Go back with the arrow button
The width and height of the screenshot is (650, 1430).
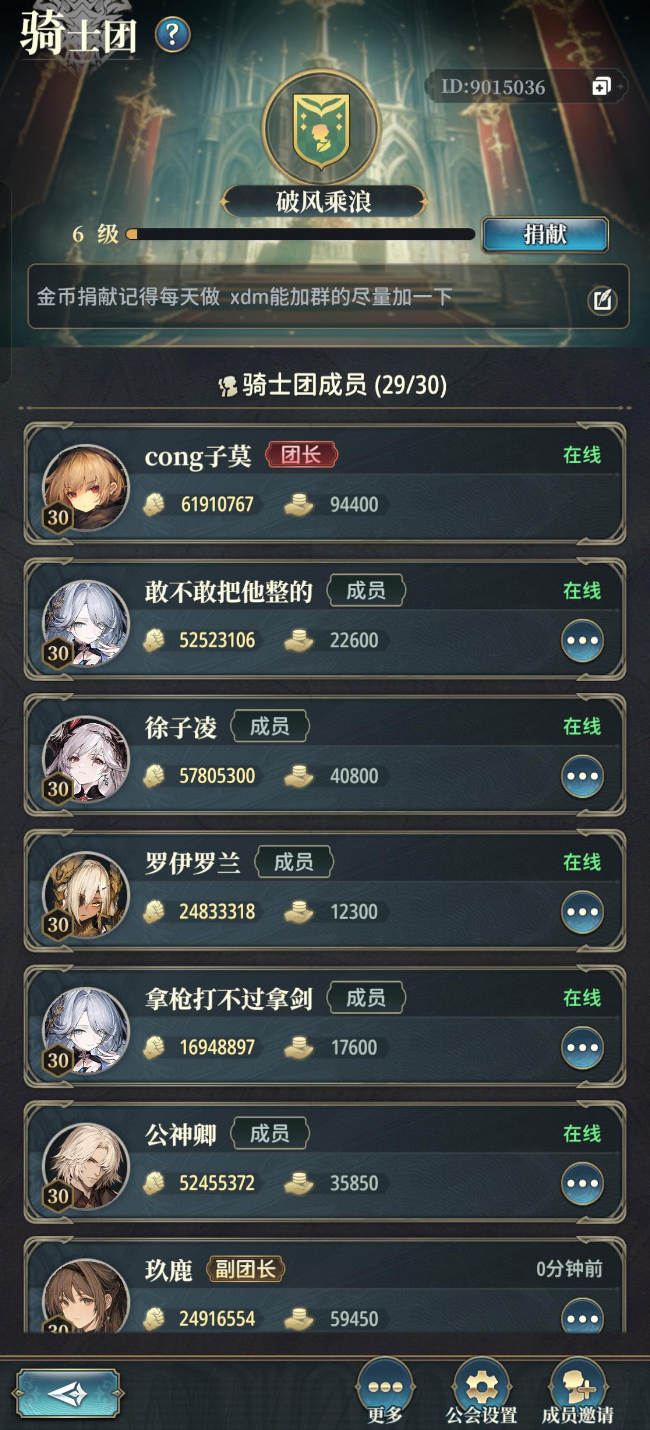tap(68, 1393)
